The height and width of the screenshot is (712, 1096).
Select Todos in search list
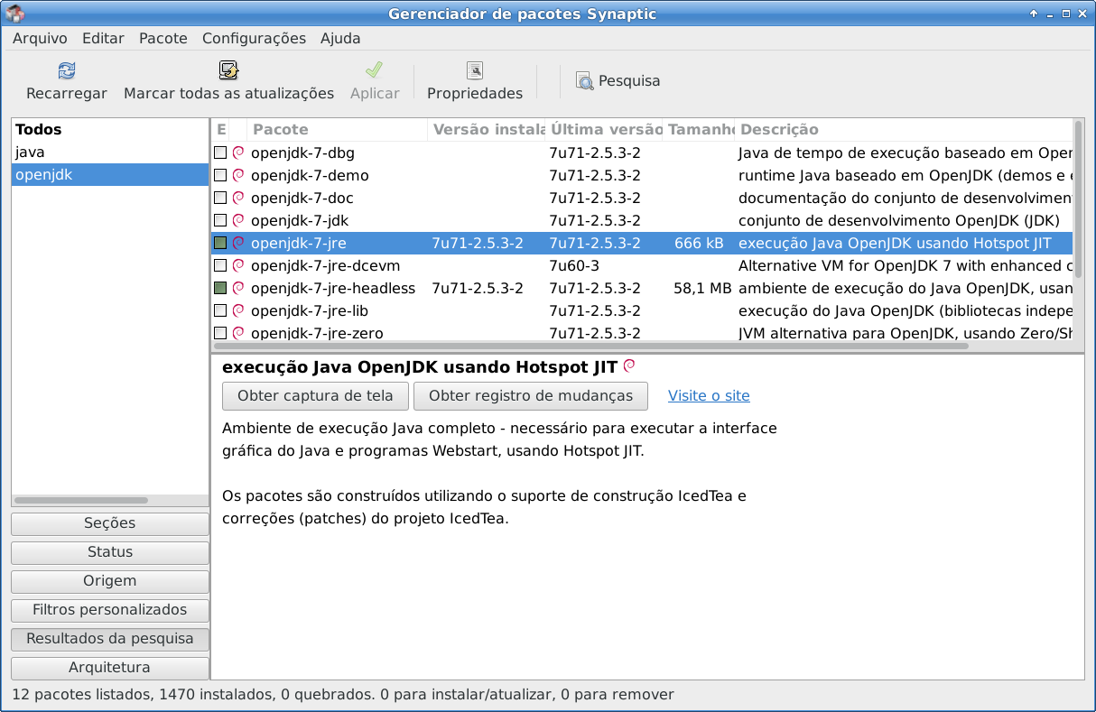point(110,130)
